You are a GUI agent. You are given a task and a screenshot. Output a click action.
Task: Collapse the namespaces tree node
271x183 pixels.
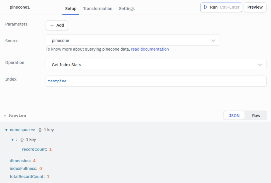coord(6,130)
